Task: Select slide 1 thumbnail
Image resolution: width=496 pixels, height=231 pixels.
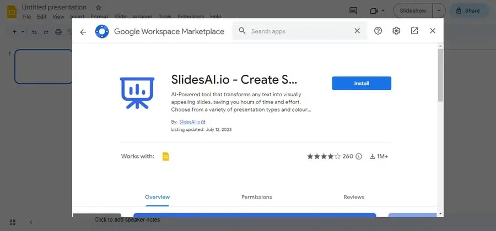Action: click(x=44, y=67)
